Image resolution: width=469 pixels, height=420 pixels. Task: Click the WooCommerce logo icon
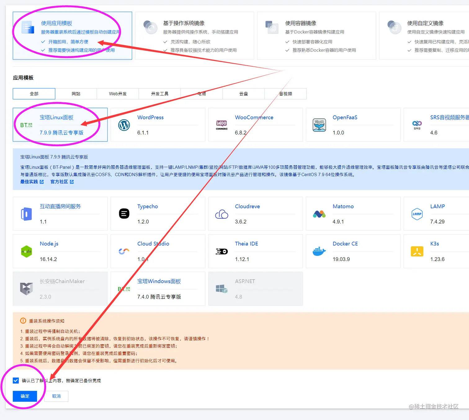222,125
